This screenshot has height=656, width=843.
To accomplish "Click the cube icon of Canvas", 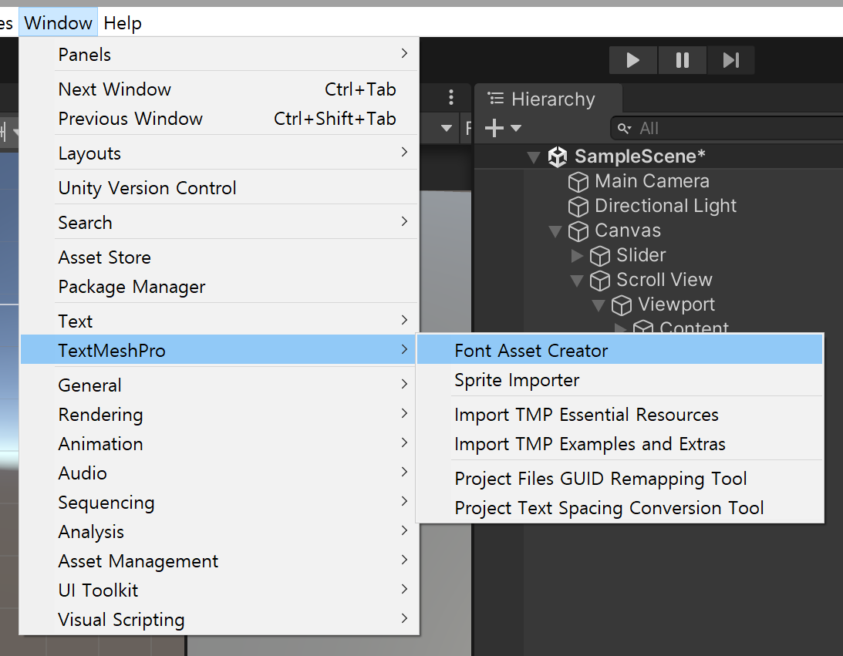I will (x=578, y=231).
